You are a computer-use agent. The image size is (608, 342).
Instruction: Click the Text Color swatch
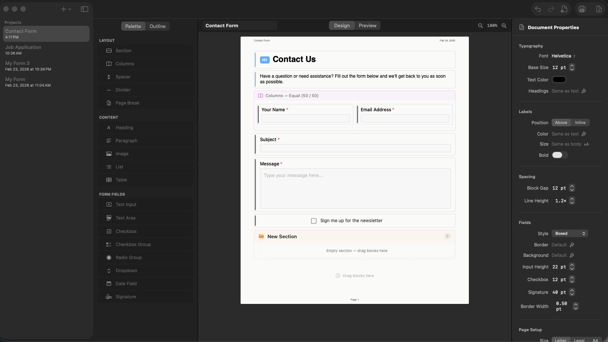559,79
